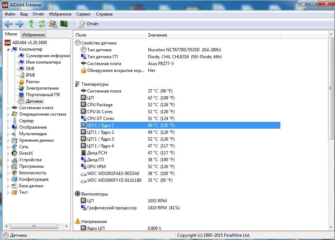
Task: Refresh the page with green arrows icon
Action: click(x=42, y=24)
